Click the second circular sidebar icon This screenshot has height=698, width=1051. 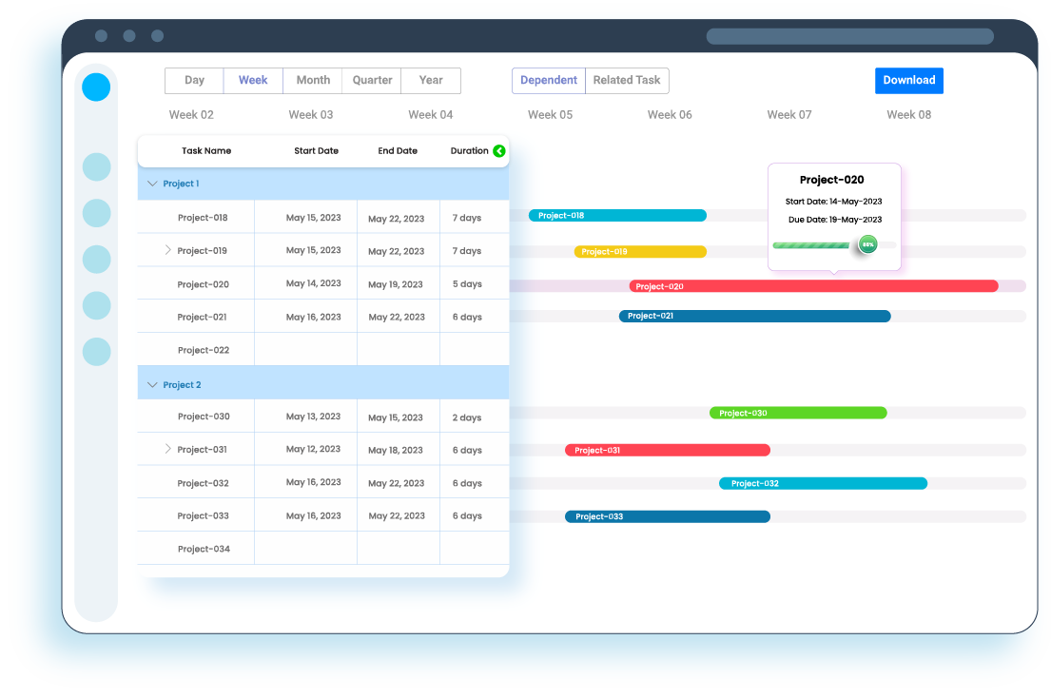coord(96,166)
